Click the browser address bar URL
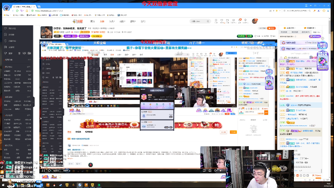Image resolution: width=334 pixels, height=188 pixels. pyautogui.click(x=49, y=11)
